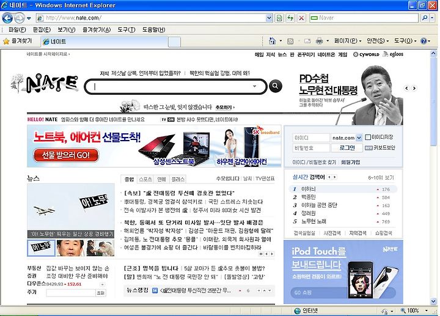The image size is (440, 316).
Task: Open the search provider dropdown arrow
Action: tap(432, 18)
